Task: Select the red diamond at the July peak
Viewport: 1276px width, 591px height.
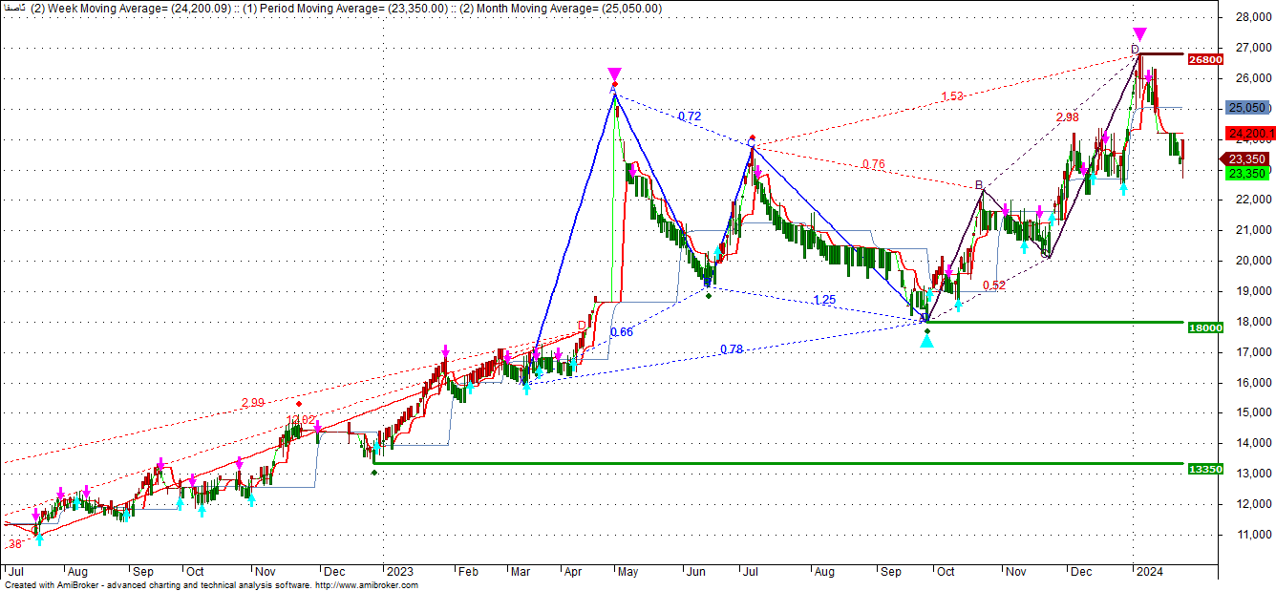Action: click(753, 138)
